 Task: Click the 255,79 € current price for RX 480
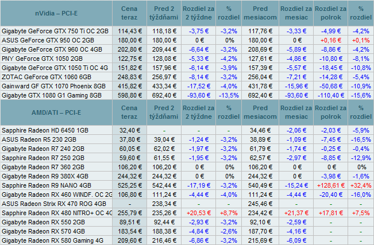[x=130, y=213]
